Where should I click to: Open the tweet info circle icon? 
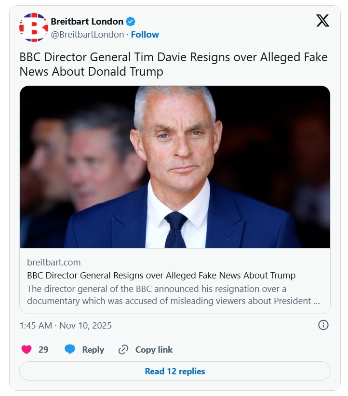pos(323,325)
